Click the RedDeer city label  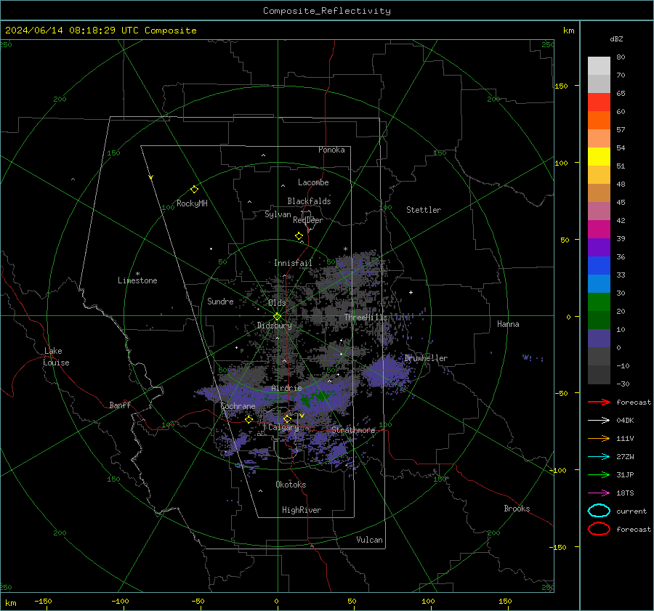click(308, 220)
